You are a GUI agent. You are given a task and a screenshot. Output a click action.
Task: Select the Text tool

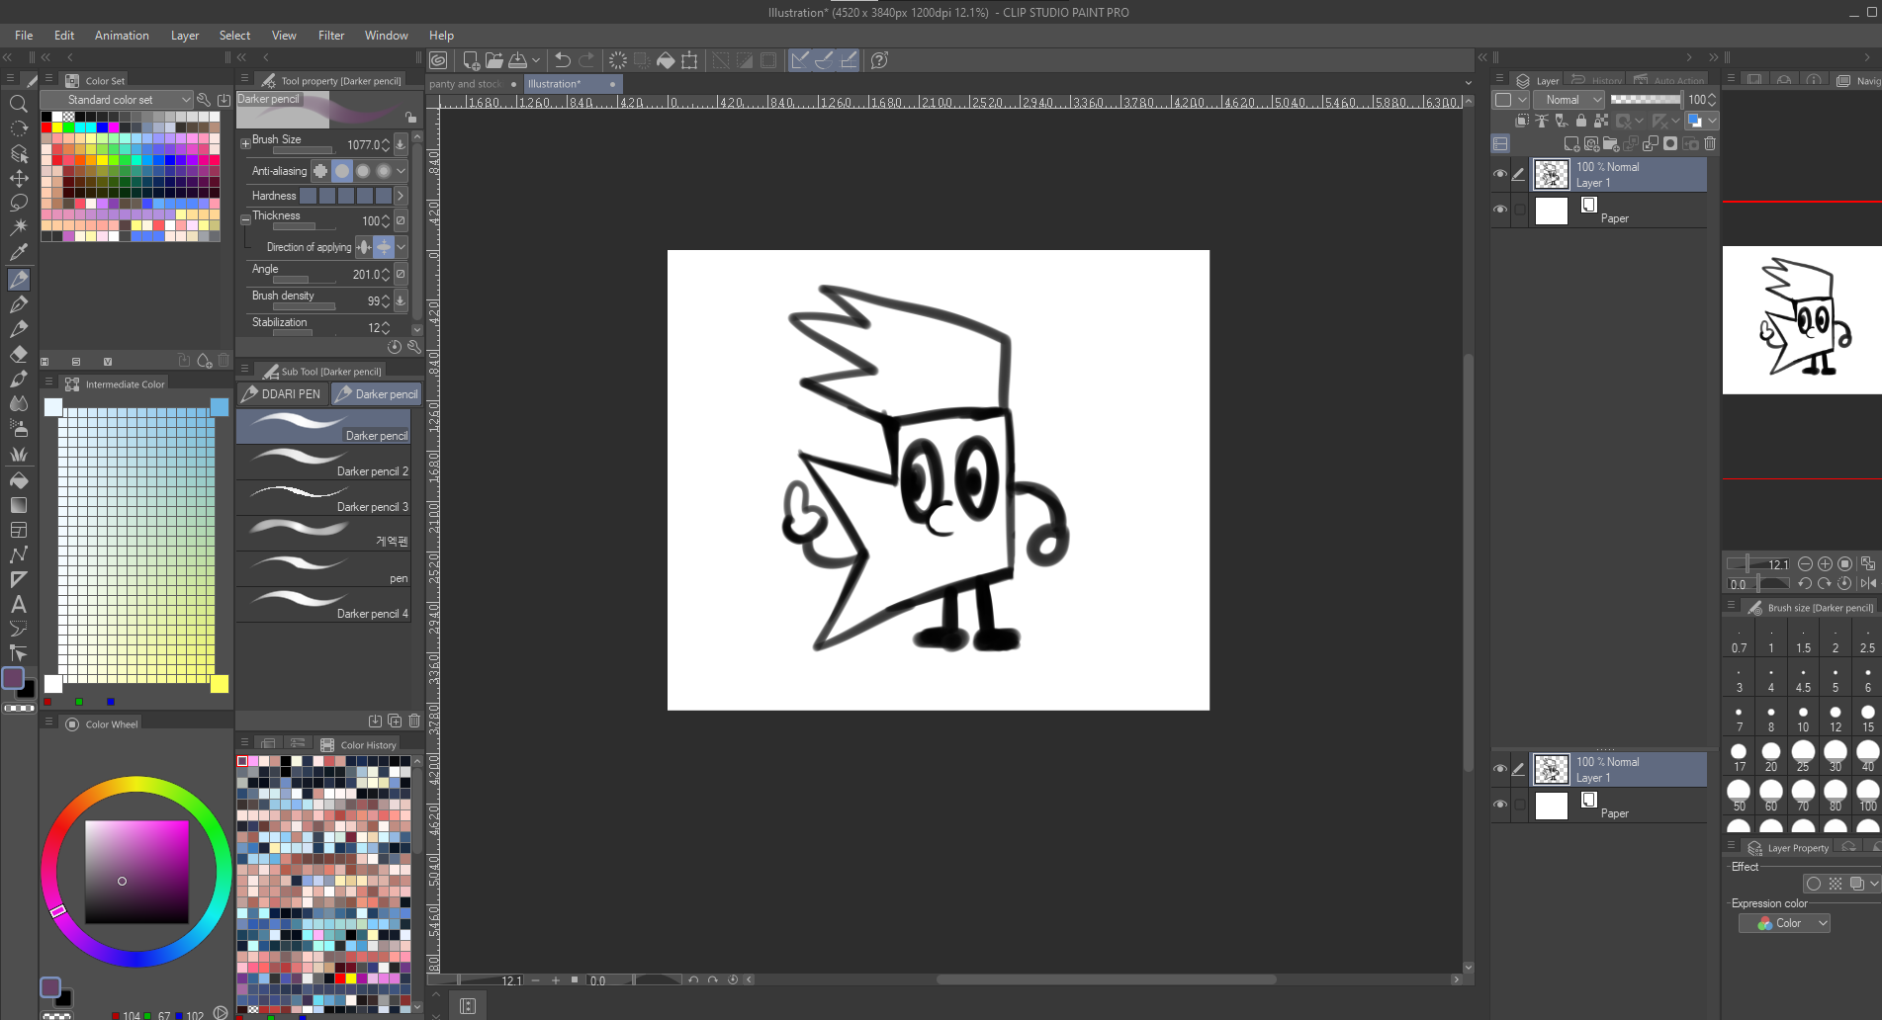pyautogui.click(x=18, y=604)
